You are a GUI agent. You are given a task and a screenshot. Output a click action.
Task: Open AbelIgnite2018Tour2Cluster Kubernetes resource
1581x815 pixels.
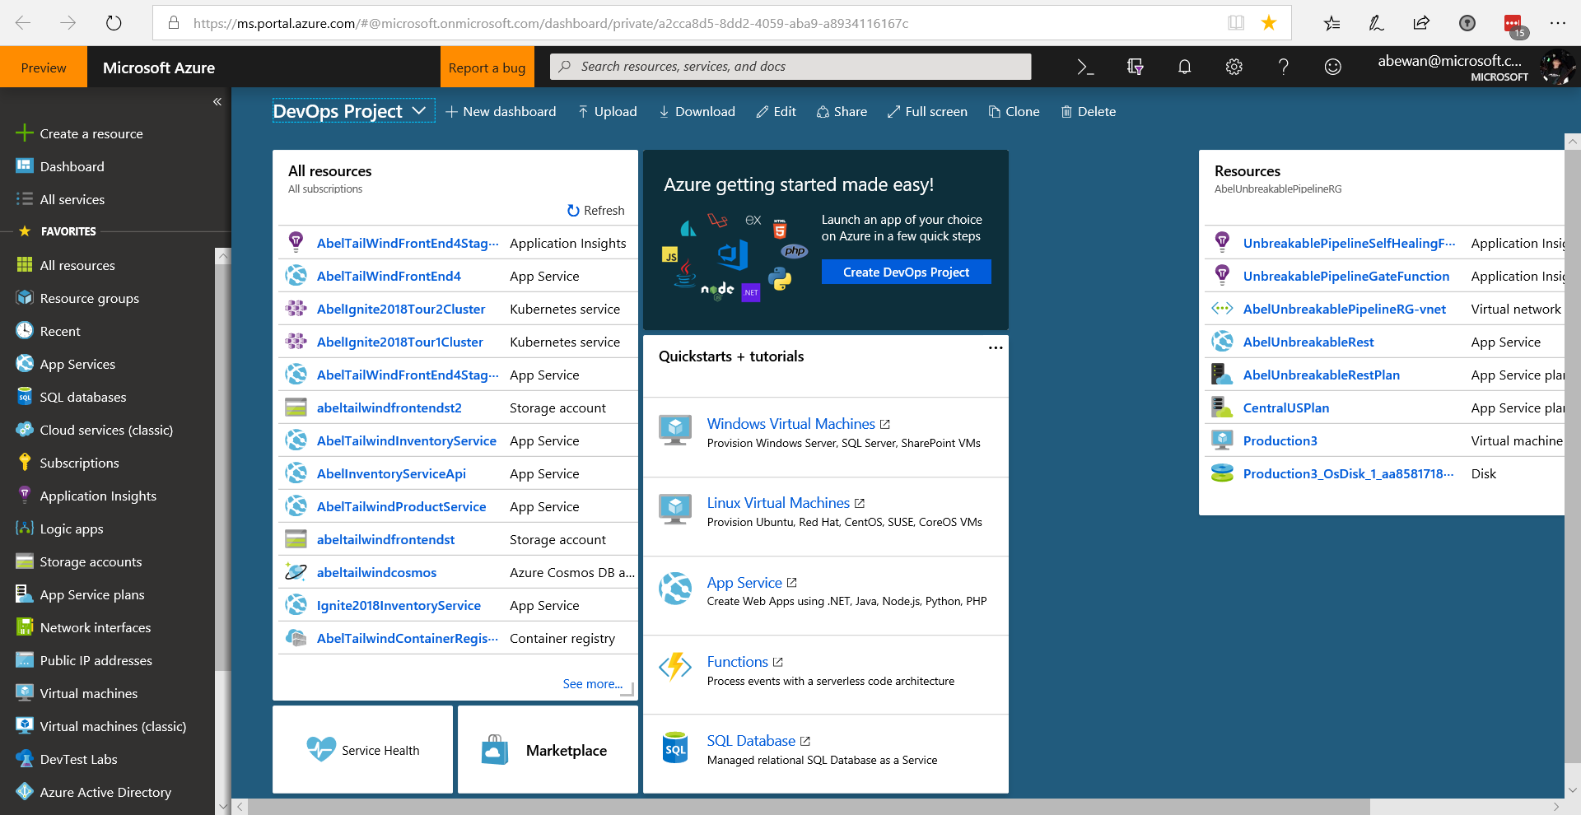point(401,309)
